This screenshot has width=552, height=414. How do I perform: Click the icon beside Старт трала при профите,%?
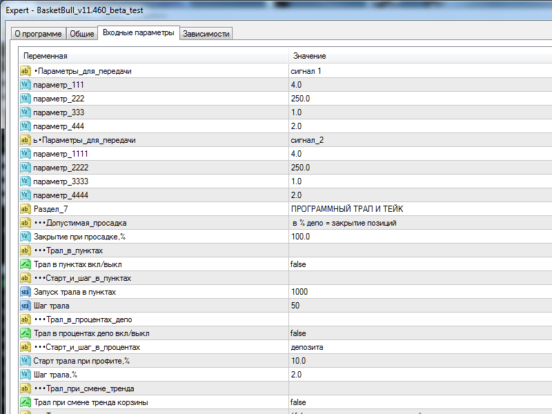point(25,361)
